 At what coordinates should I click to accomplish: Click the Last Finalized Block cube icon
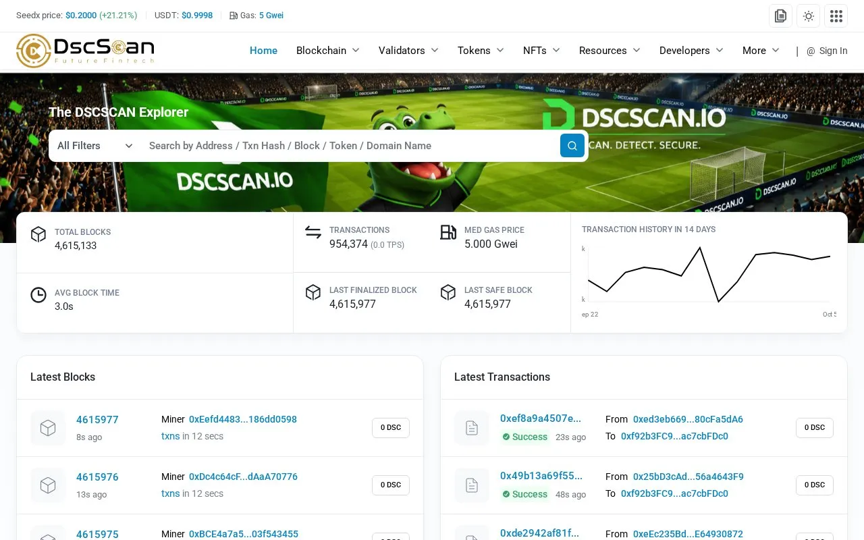point(313,292)
